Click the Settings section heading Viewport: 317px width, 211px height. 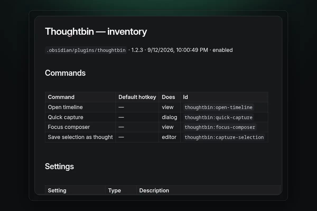59,166
